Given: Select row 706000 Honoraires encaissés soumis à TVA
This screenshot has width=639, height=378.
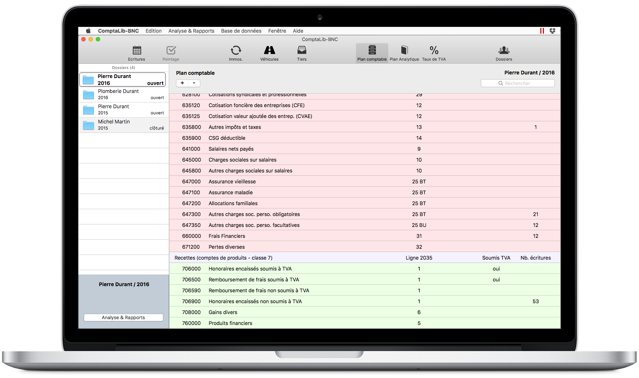Looking at the screenshot, I should click(365, 269).
